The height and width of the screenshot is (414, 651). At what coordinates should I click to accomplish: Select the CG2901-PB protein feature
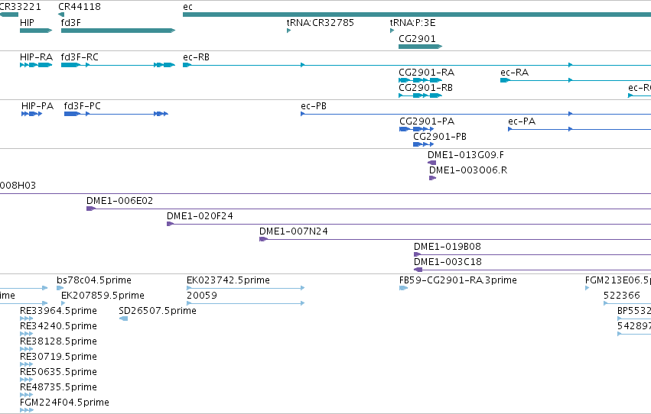click(x=424, y=144)
